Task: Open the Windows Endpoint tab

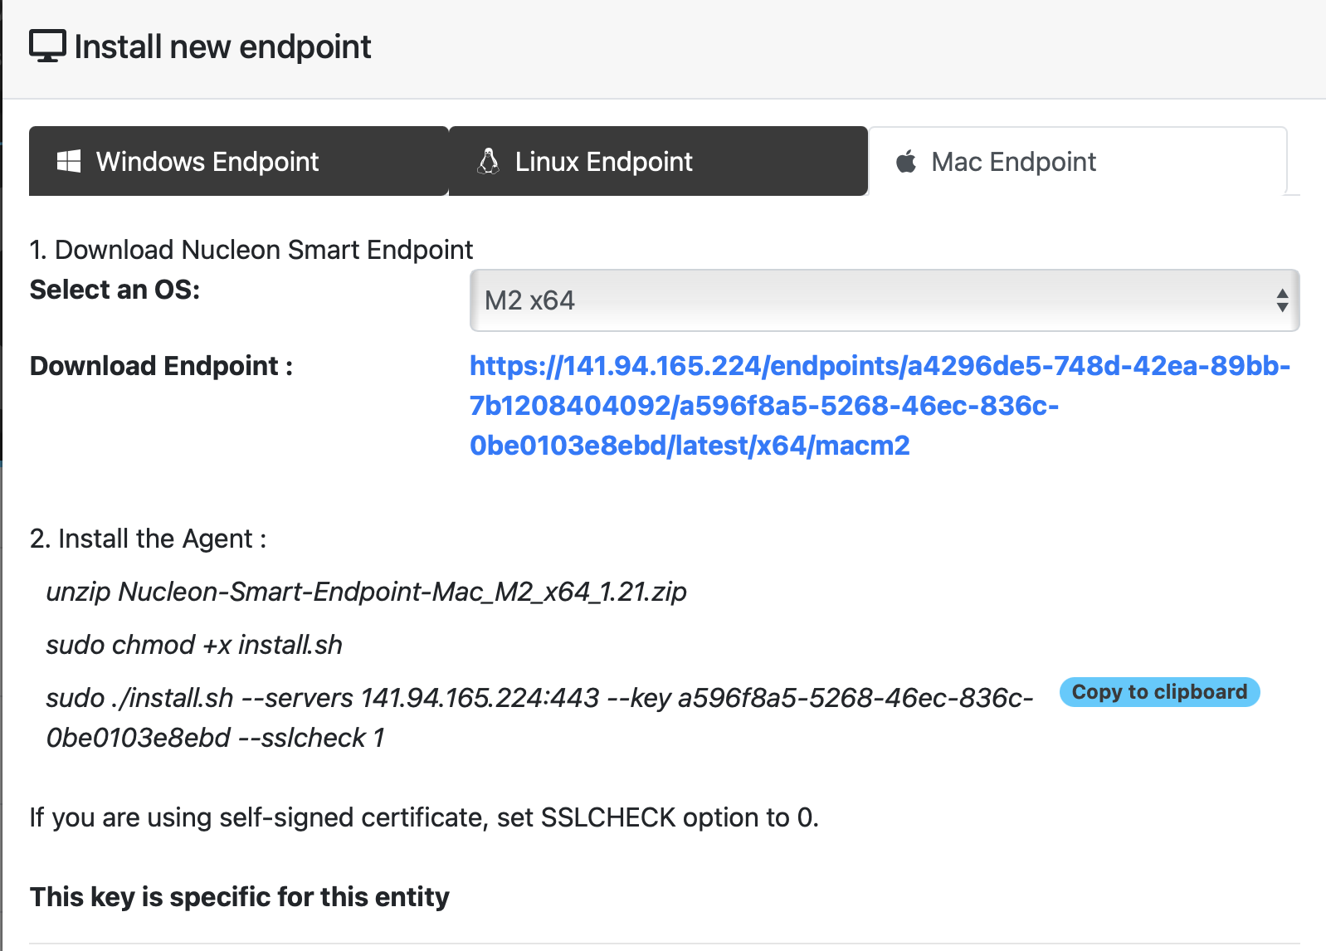Action: (x=239, y=161)
